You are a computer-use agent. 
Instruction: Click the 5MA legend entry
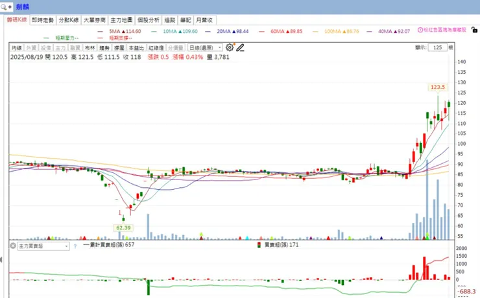119,32
